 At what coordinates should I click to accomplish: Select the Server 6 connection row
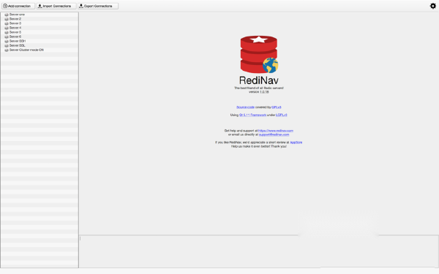40,37
